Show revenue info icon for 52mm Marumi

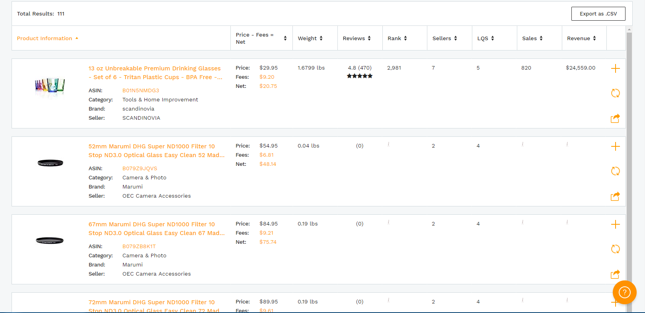point(567,144)
